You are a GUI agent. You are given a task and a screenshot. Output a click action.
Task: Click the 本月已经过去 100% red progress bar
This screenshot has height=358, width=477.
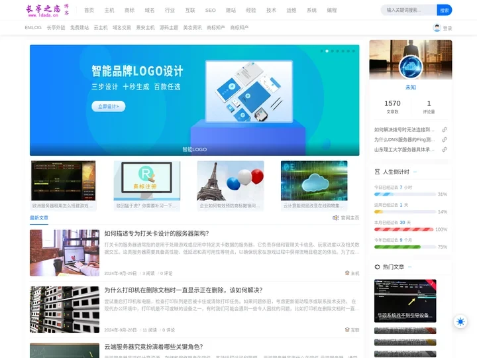404,229
